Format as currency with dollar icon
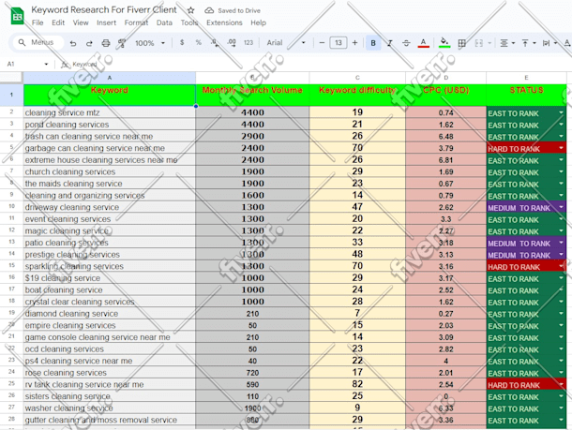The width and height of the screenshot is (572, 430). [182, 43]
